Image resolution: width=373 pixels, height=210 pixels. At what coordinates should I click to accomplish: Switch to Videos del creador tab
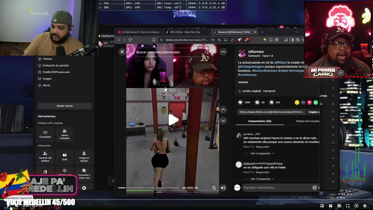click(308, 121)
